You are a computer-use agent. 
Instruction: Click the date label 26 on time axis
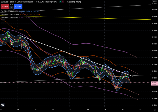(123, 110)
